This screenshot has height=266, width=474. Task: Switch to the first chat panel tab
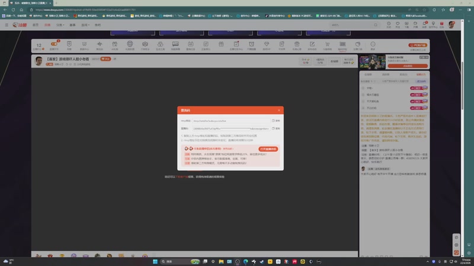pos(368,74)
